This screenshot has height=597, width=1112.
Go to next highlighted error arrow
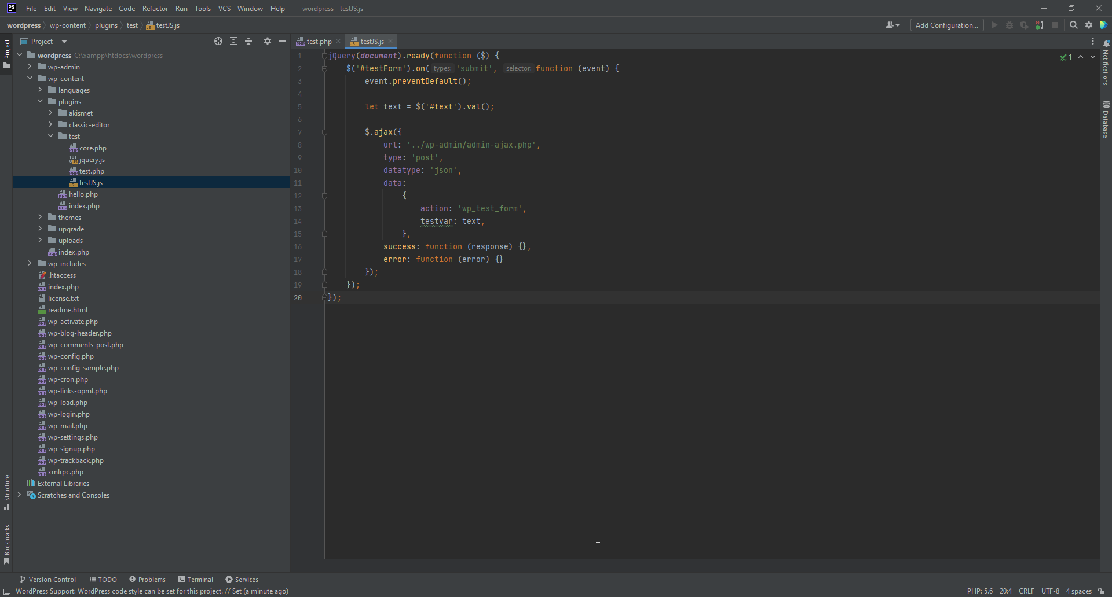[1093, 57]
